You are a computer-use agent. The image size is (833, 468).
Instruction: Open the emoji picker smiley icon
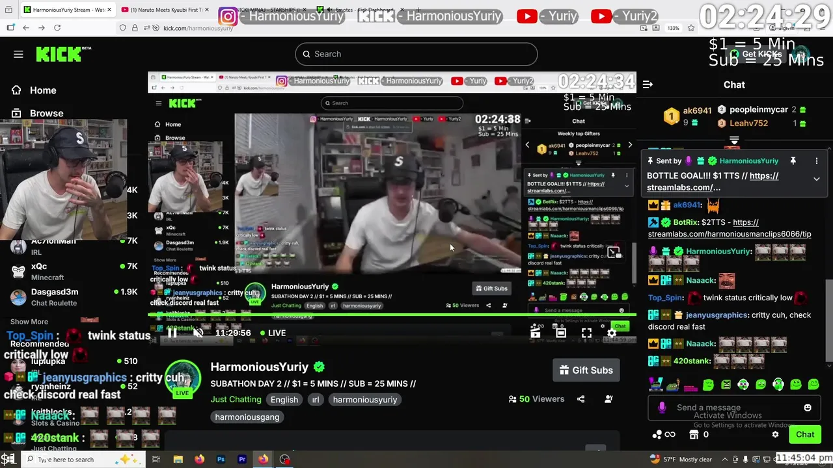pos(808,408)
